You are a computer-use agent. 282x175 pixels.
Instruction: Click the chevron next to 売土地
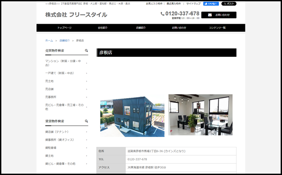[86, 81]
